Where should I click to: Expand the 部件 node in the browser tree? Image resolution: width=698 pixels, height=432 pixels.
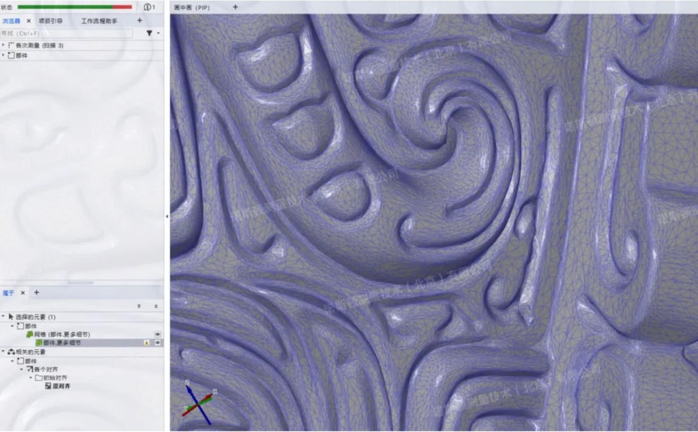(x=4, y=55)
